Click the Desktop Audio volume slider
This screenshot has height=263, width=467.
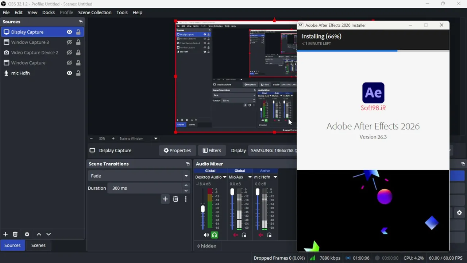tap(203, 209)
